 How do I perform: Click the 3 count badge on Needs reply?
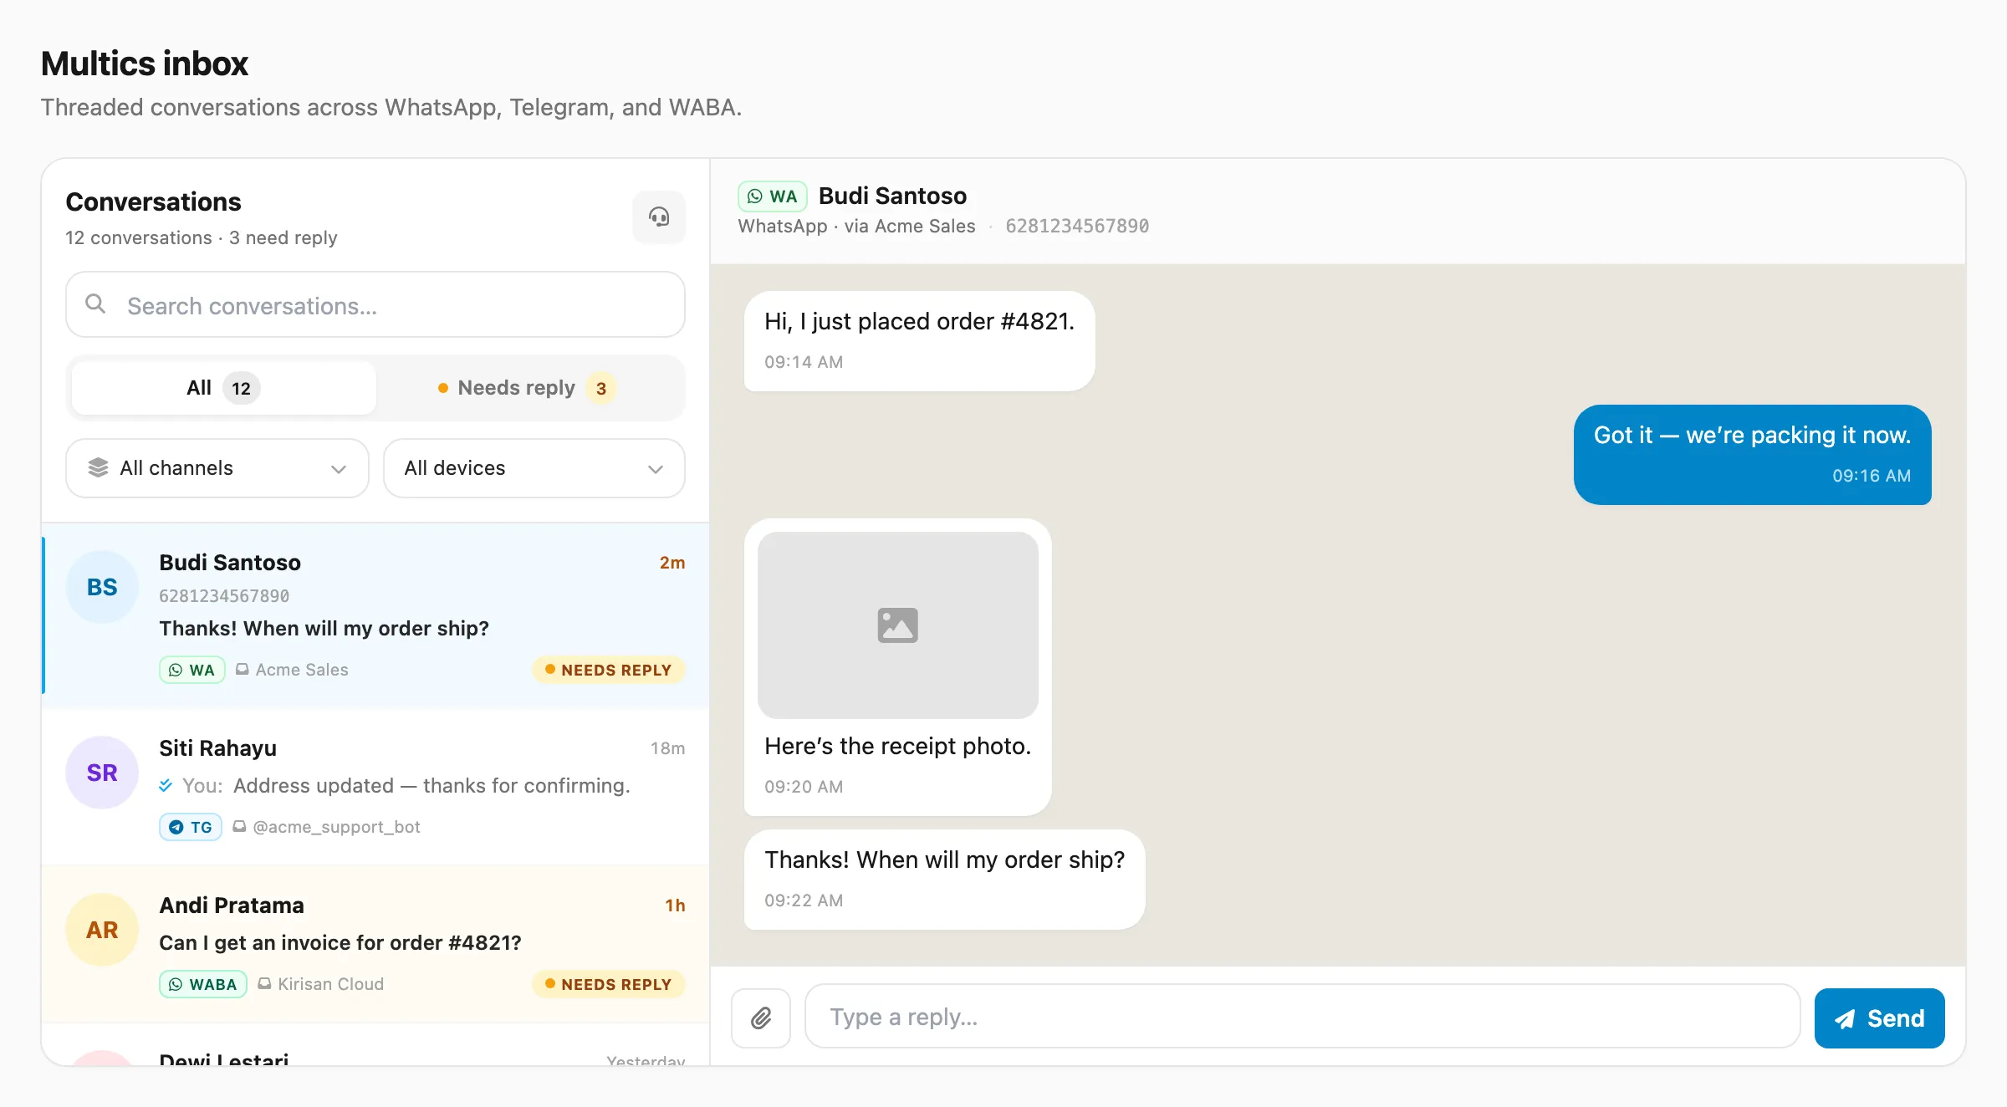(601, 388)
